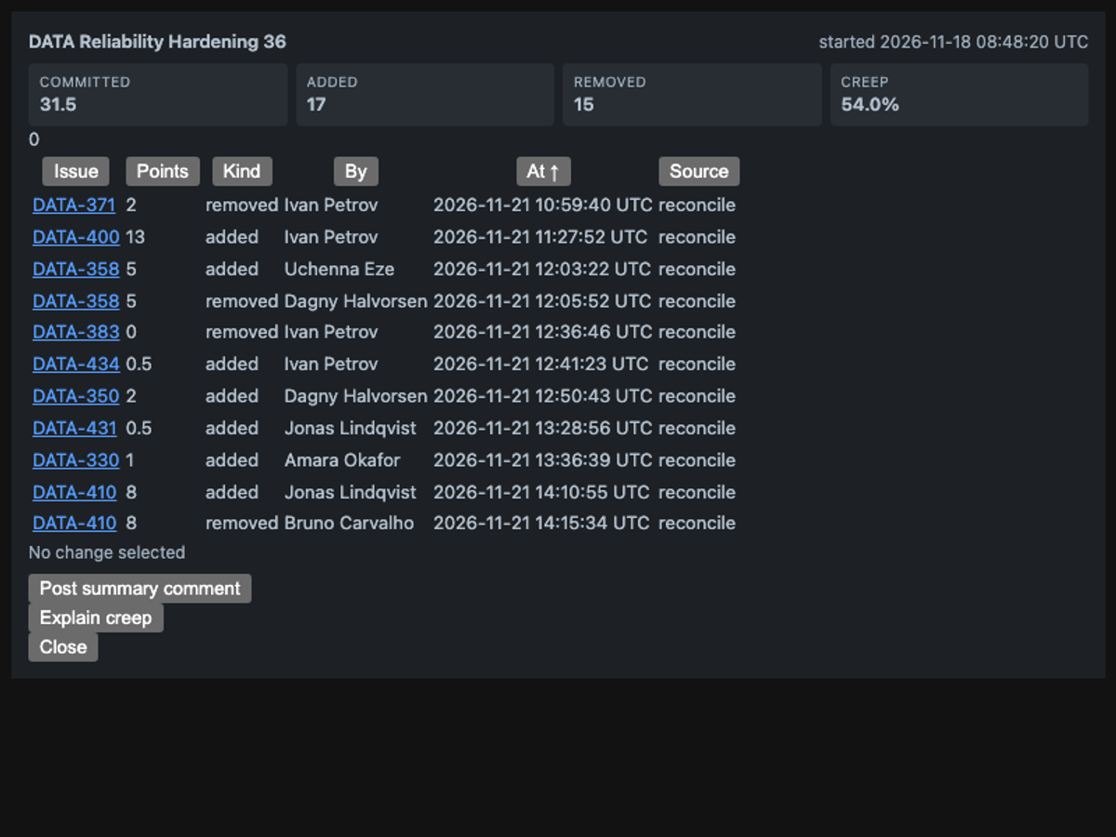Select the REMOVED 15 stat card
Screen dimensions: 1116x837
point(692,94)
